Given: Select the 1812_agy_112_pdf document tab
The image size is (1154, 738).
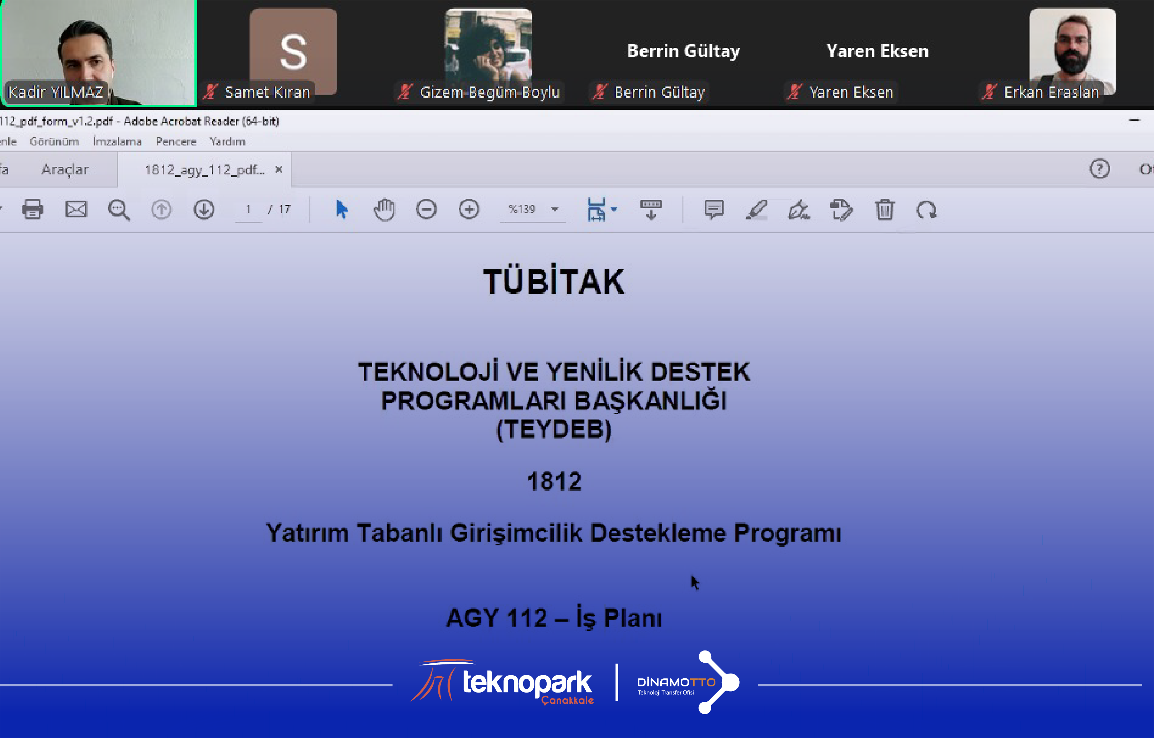Looking at the screenshot, I should pos(205,170).
